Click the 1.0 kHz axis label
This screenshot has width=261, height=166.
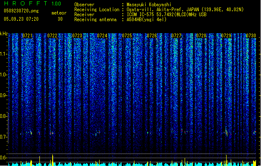[4, 75]
